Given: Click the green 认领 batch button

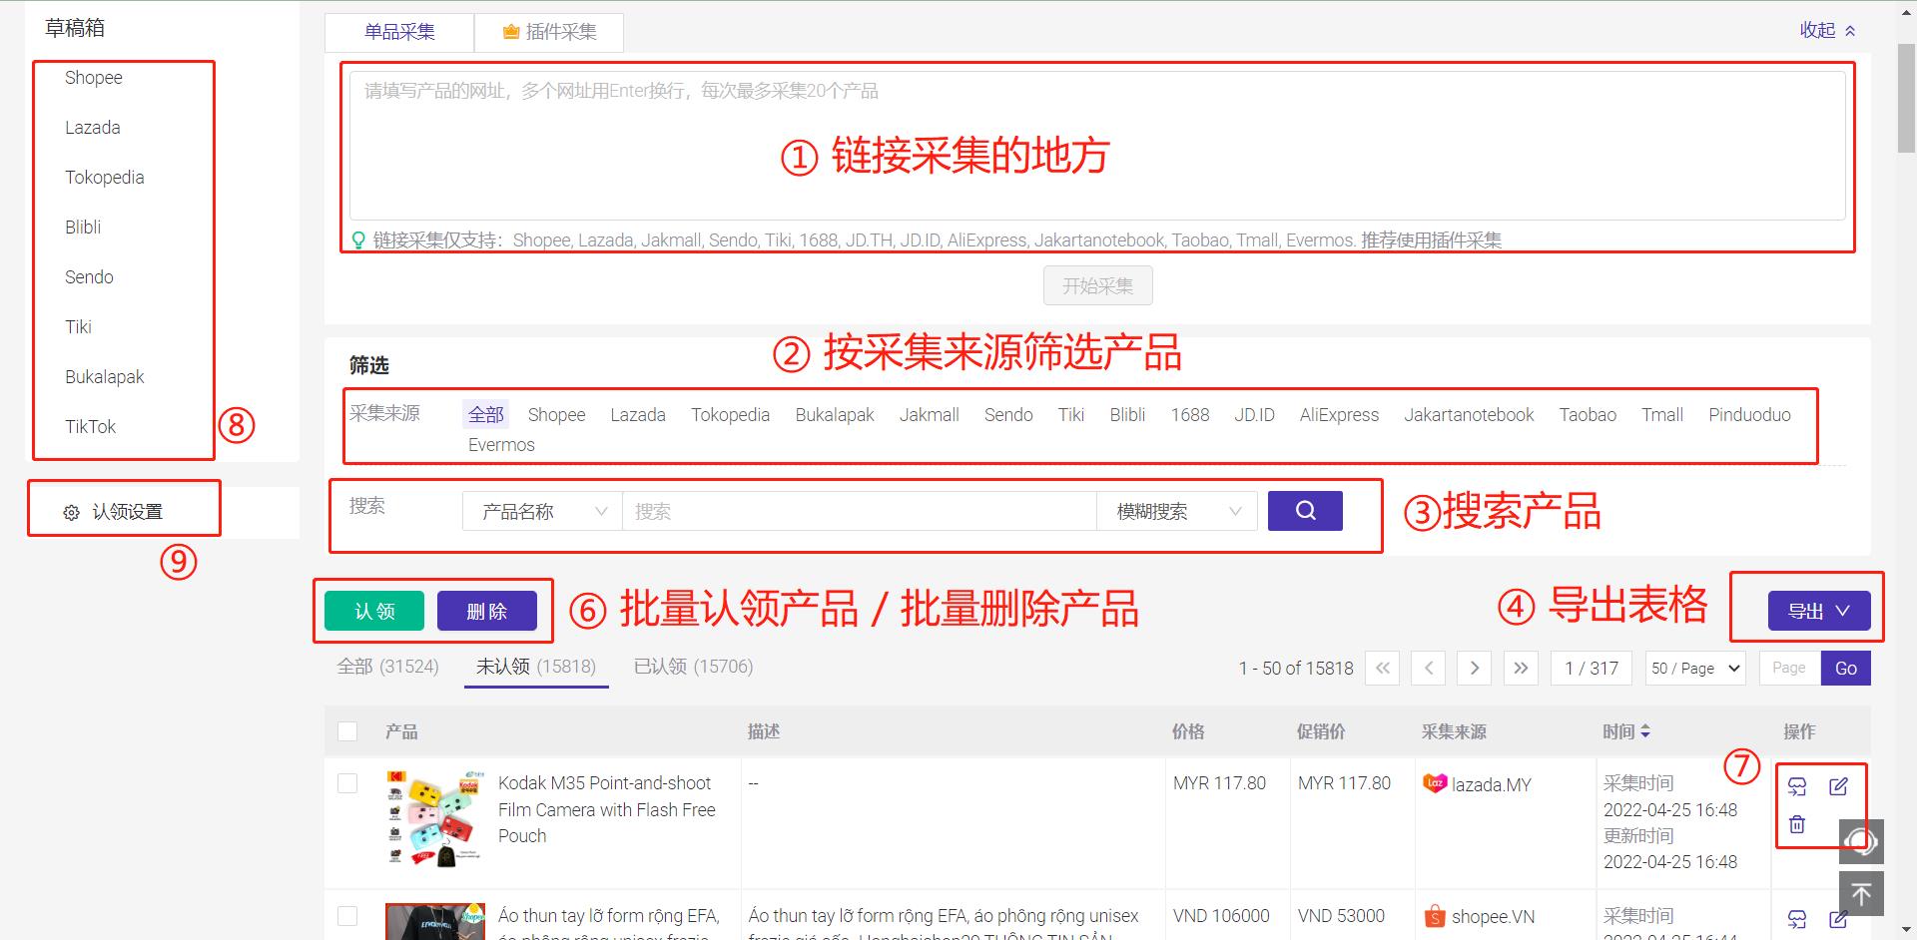Looking at the screenshot, I should point(374,611).
